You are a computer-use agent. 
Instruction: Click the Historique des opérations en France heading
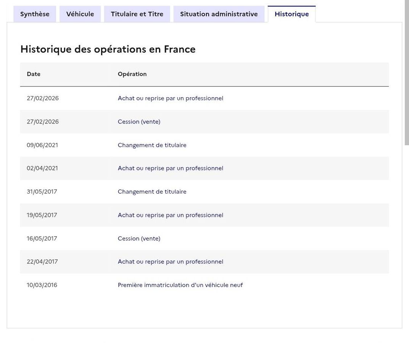point(108,49)
